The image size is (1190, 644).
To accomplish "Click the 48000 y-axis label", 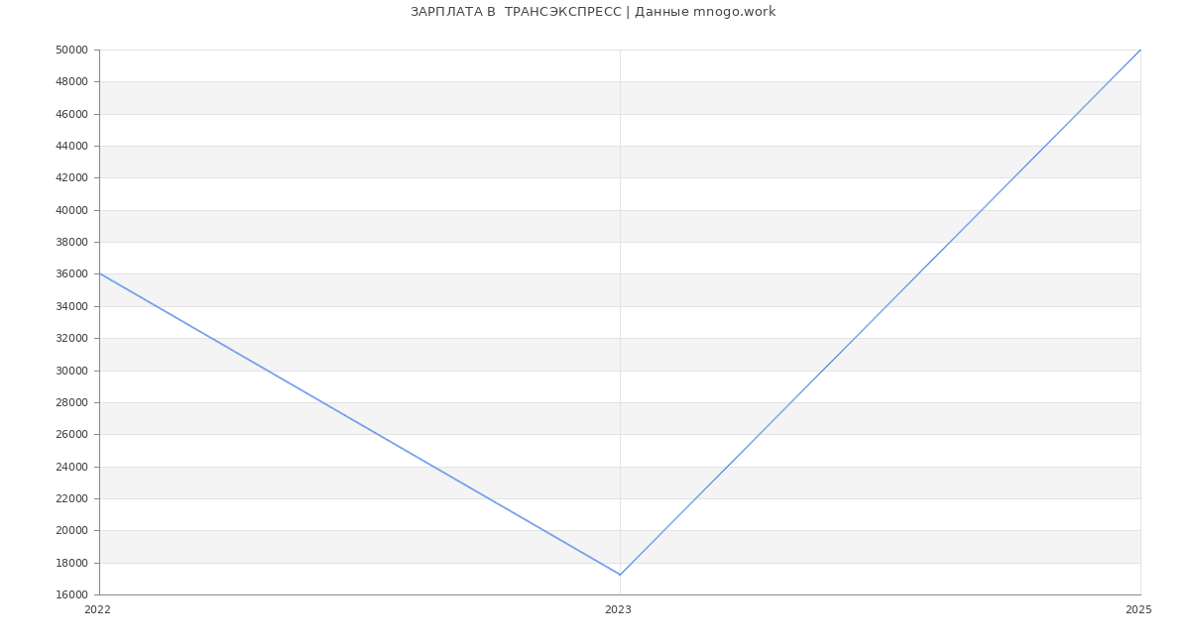I will 72,82.
